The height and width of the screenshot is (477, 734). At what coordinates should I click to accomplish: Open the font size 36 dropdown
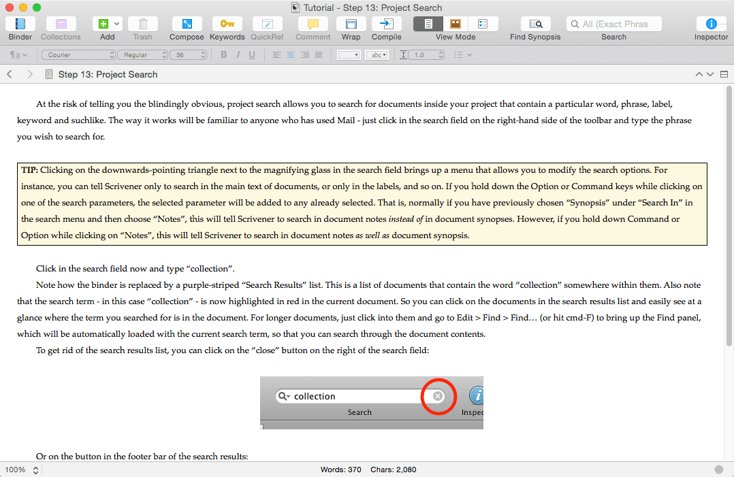click(x=188, y=54)
